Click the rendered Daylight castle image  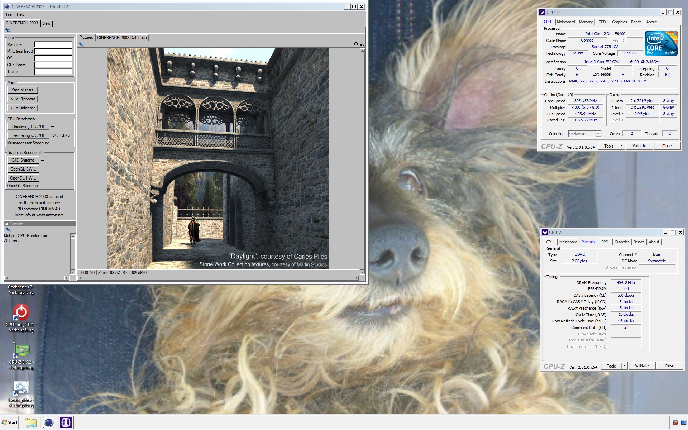pos(218,158)
